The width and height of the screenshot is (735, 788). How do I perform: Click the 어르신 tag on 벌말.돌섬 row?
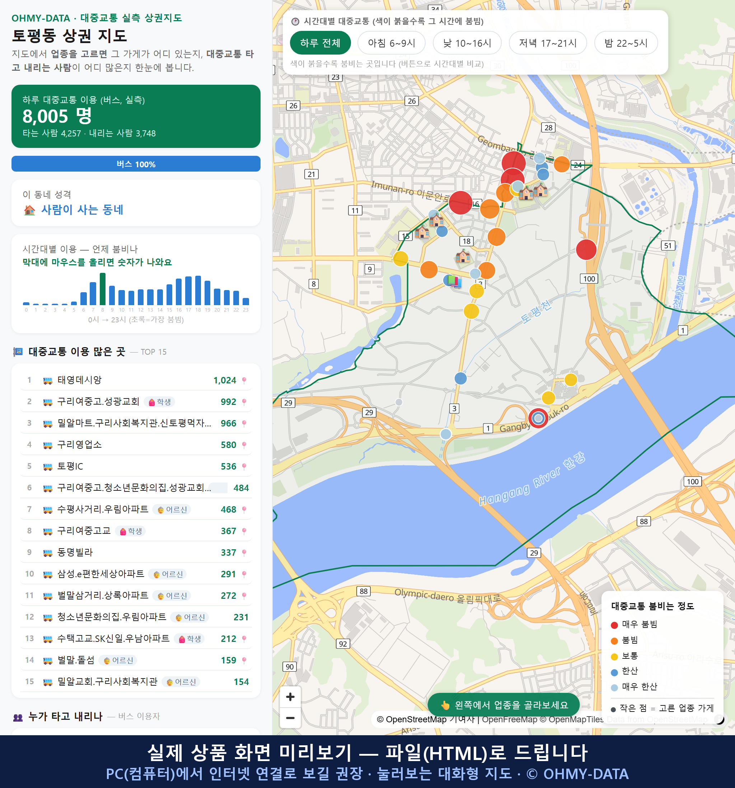pos(118,660)
